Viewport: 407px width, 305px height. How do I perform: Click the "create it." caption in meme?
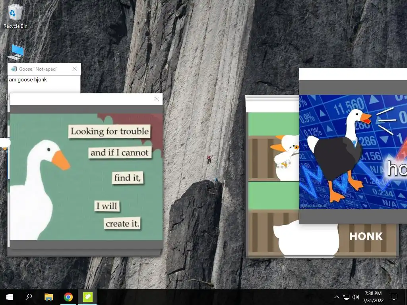click(122, 223)
